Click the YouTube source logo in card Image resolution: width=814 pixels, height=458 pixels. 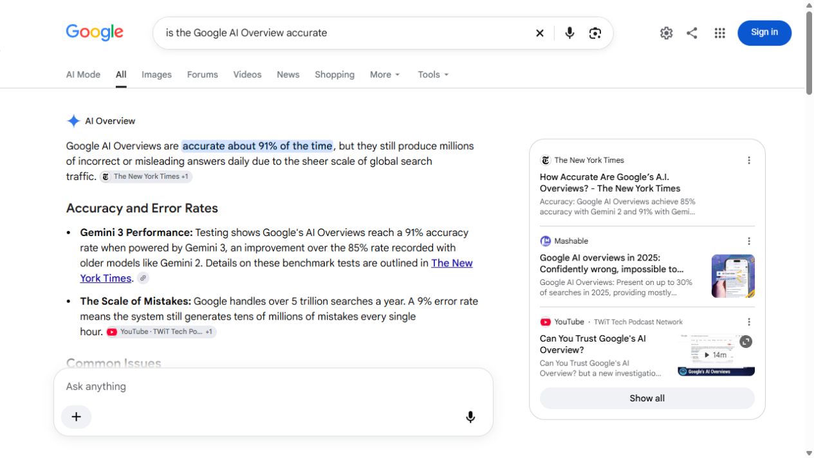point(546,322)
